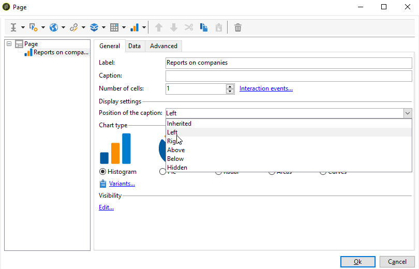Click the chain link icon in the toolbar
Screen dimensions: 419x269
pos(74,27)
